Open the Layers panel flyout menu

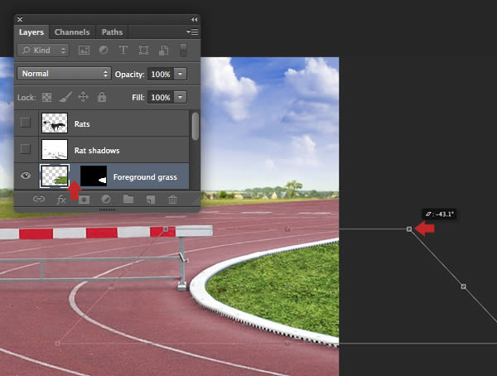192,31
